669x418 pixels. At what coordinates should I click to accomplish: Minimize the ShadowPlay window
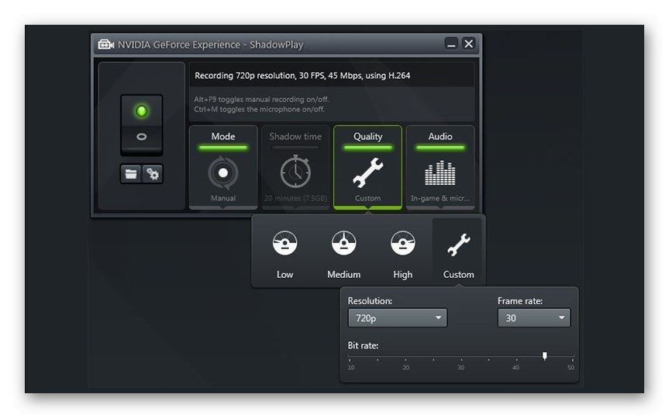tap(451, 43)
